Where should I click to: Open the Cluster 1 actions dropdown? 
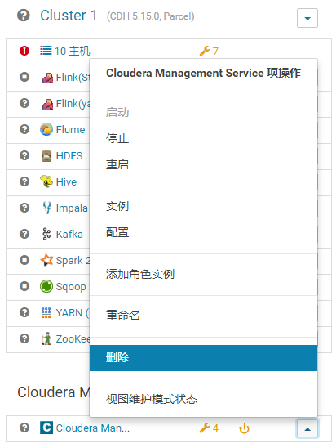(307, 18)
